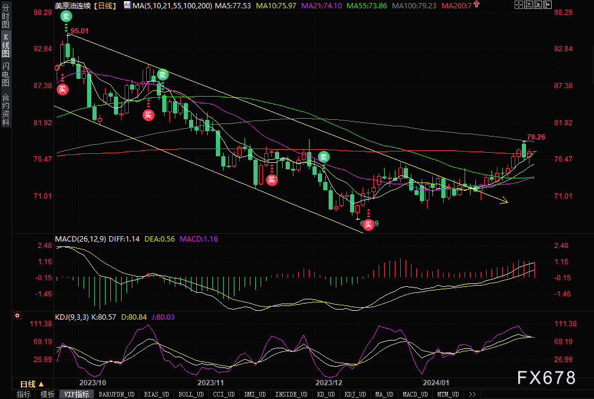Apply the MA_UD indicator
This screenshot has height=399, width=594.
tap(384, 394)
